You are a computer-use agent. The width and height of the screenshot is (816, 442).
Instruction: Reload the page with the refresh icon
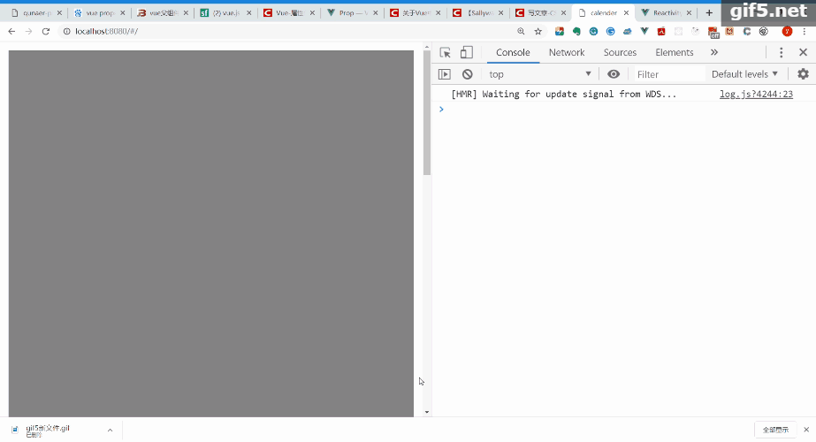[46, 31]
